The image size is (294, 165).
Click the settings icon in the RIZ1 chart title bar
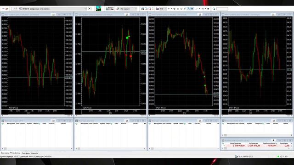click(53, 14)
